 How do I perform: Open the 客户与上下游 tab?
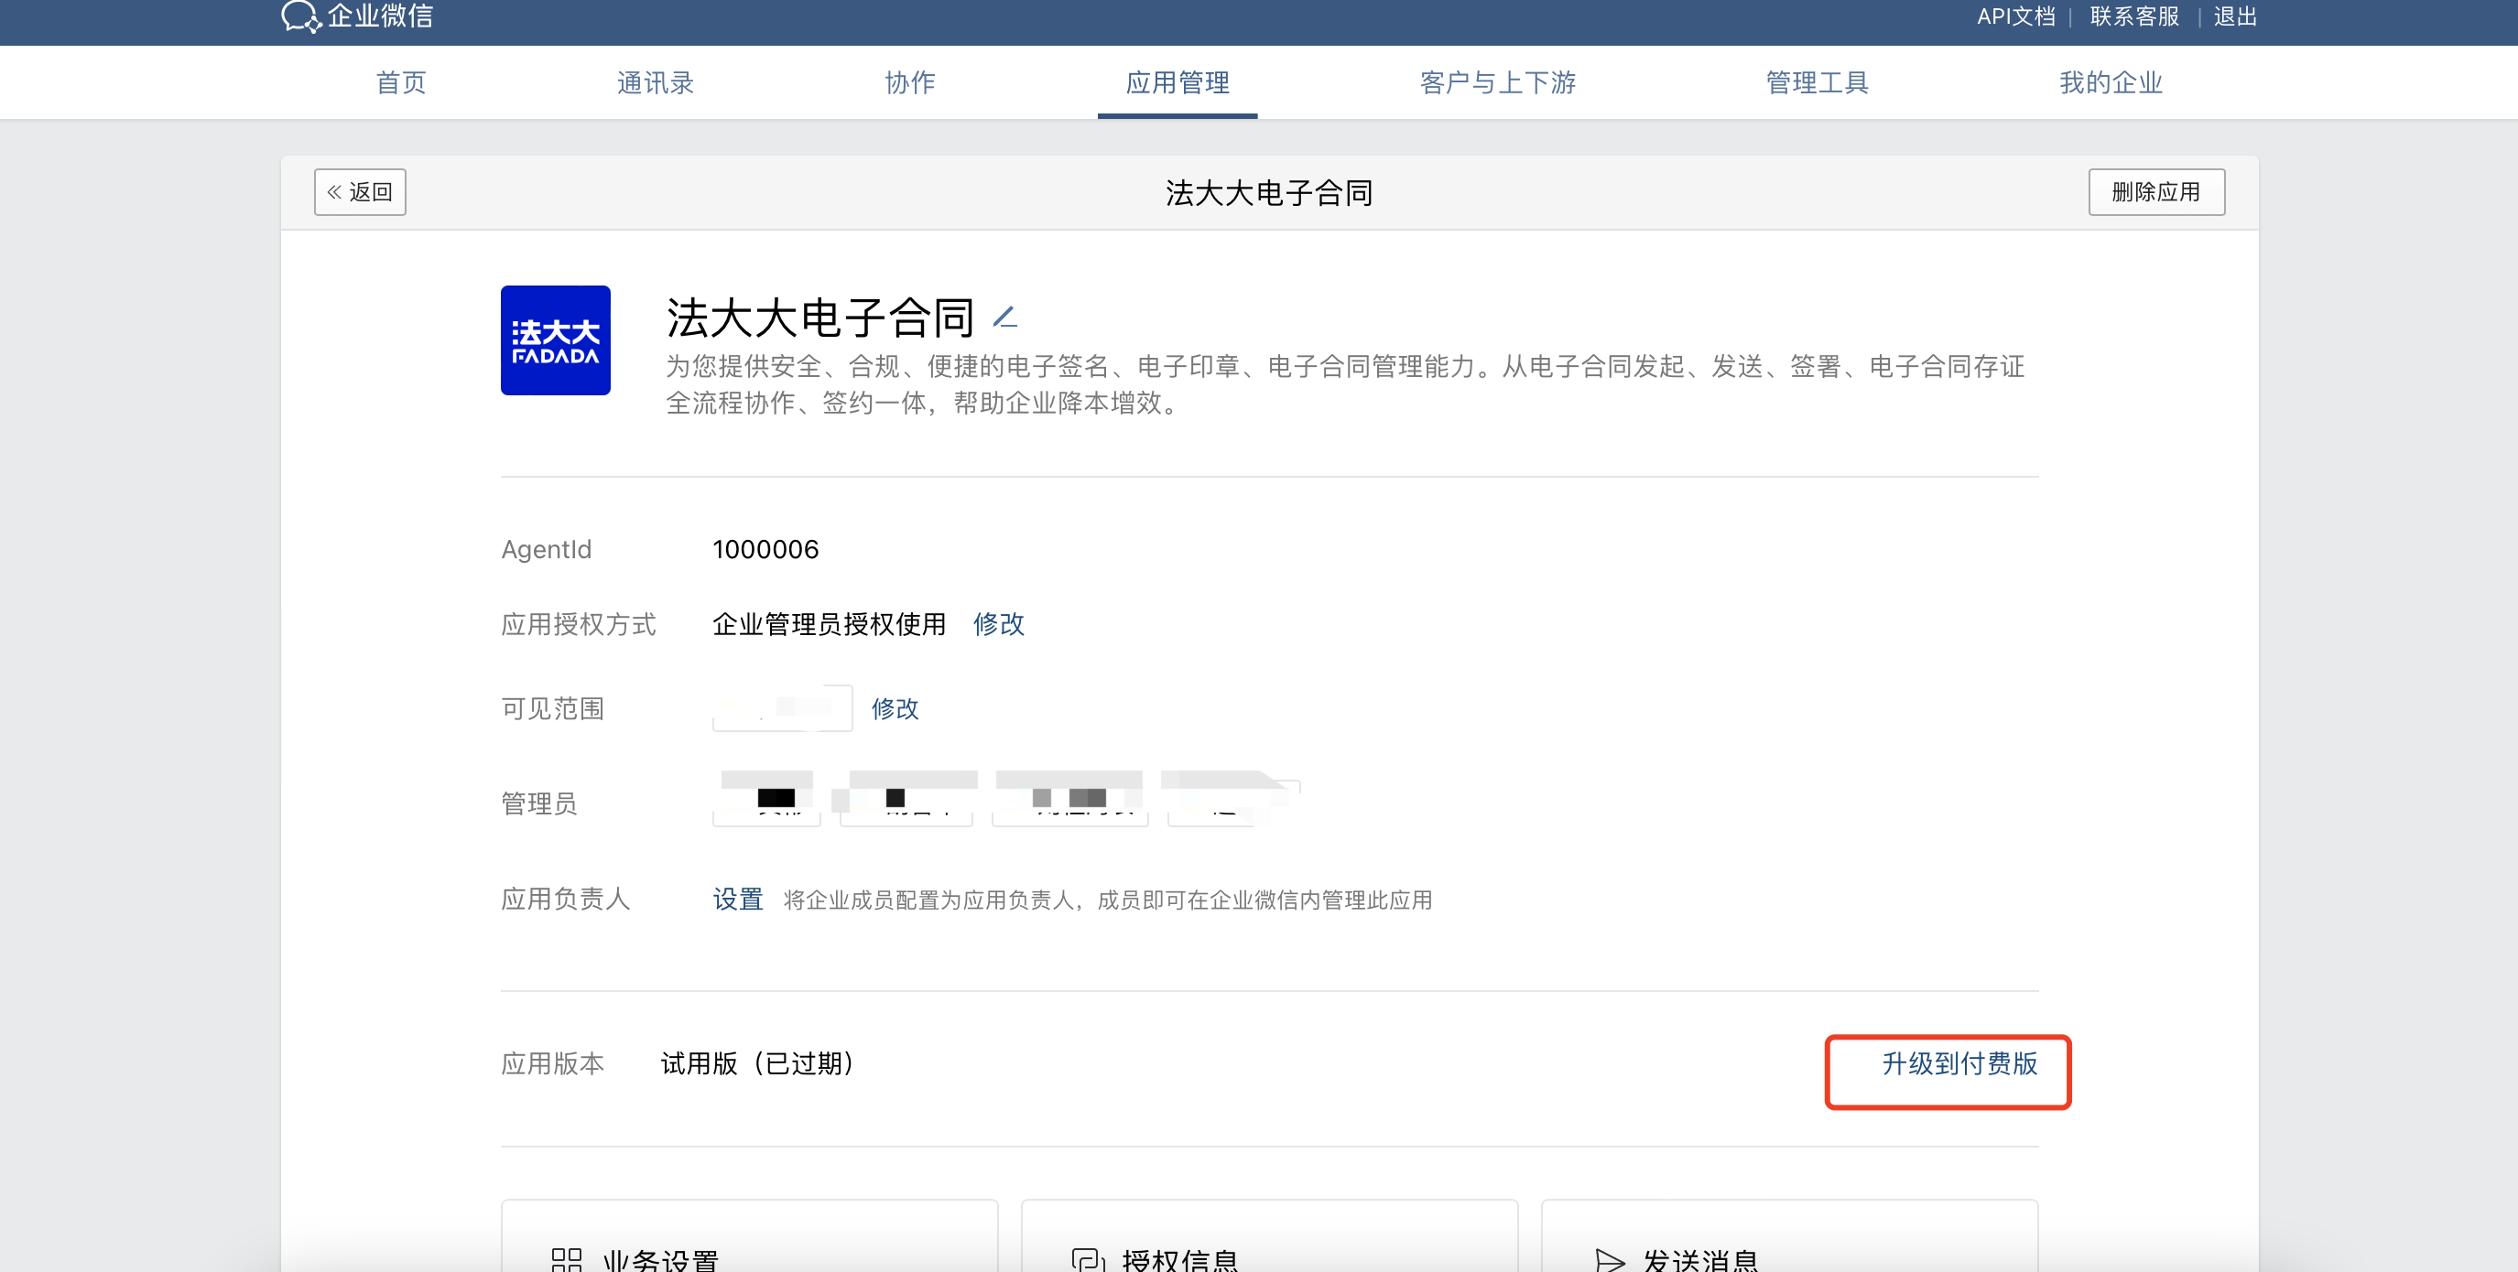(x=1497, y=83)
